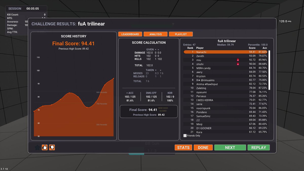Select player awry in leaderboard
Screen dimensions: 304x171
[x=225, y=72]
